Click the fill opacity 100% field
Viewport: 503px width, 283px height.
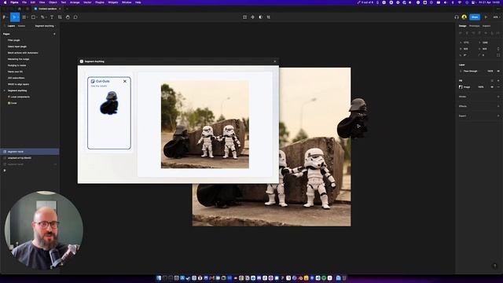tap(480, 87)
